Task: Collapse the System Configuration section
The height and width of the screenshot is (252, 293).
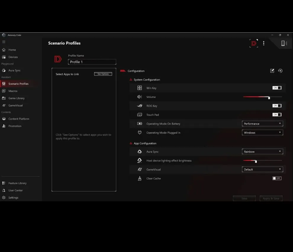Action: click(x=131, y=80)
